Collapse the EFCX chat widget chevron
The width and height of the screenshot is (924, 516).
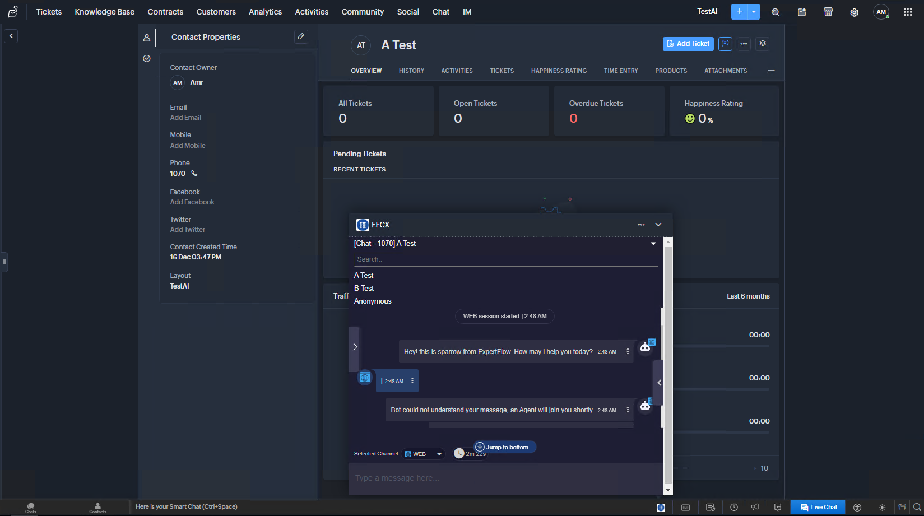pos(658,225)
